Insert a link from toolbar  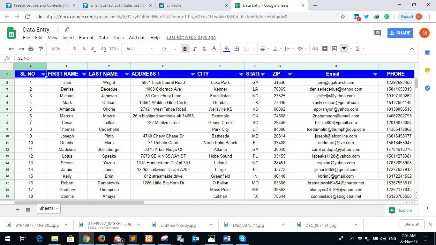pos(315,49)
